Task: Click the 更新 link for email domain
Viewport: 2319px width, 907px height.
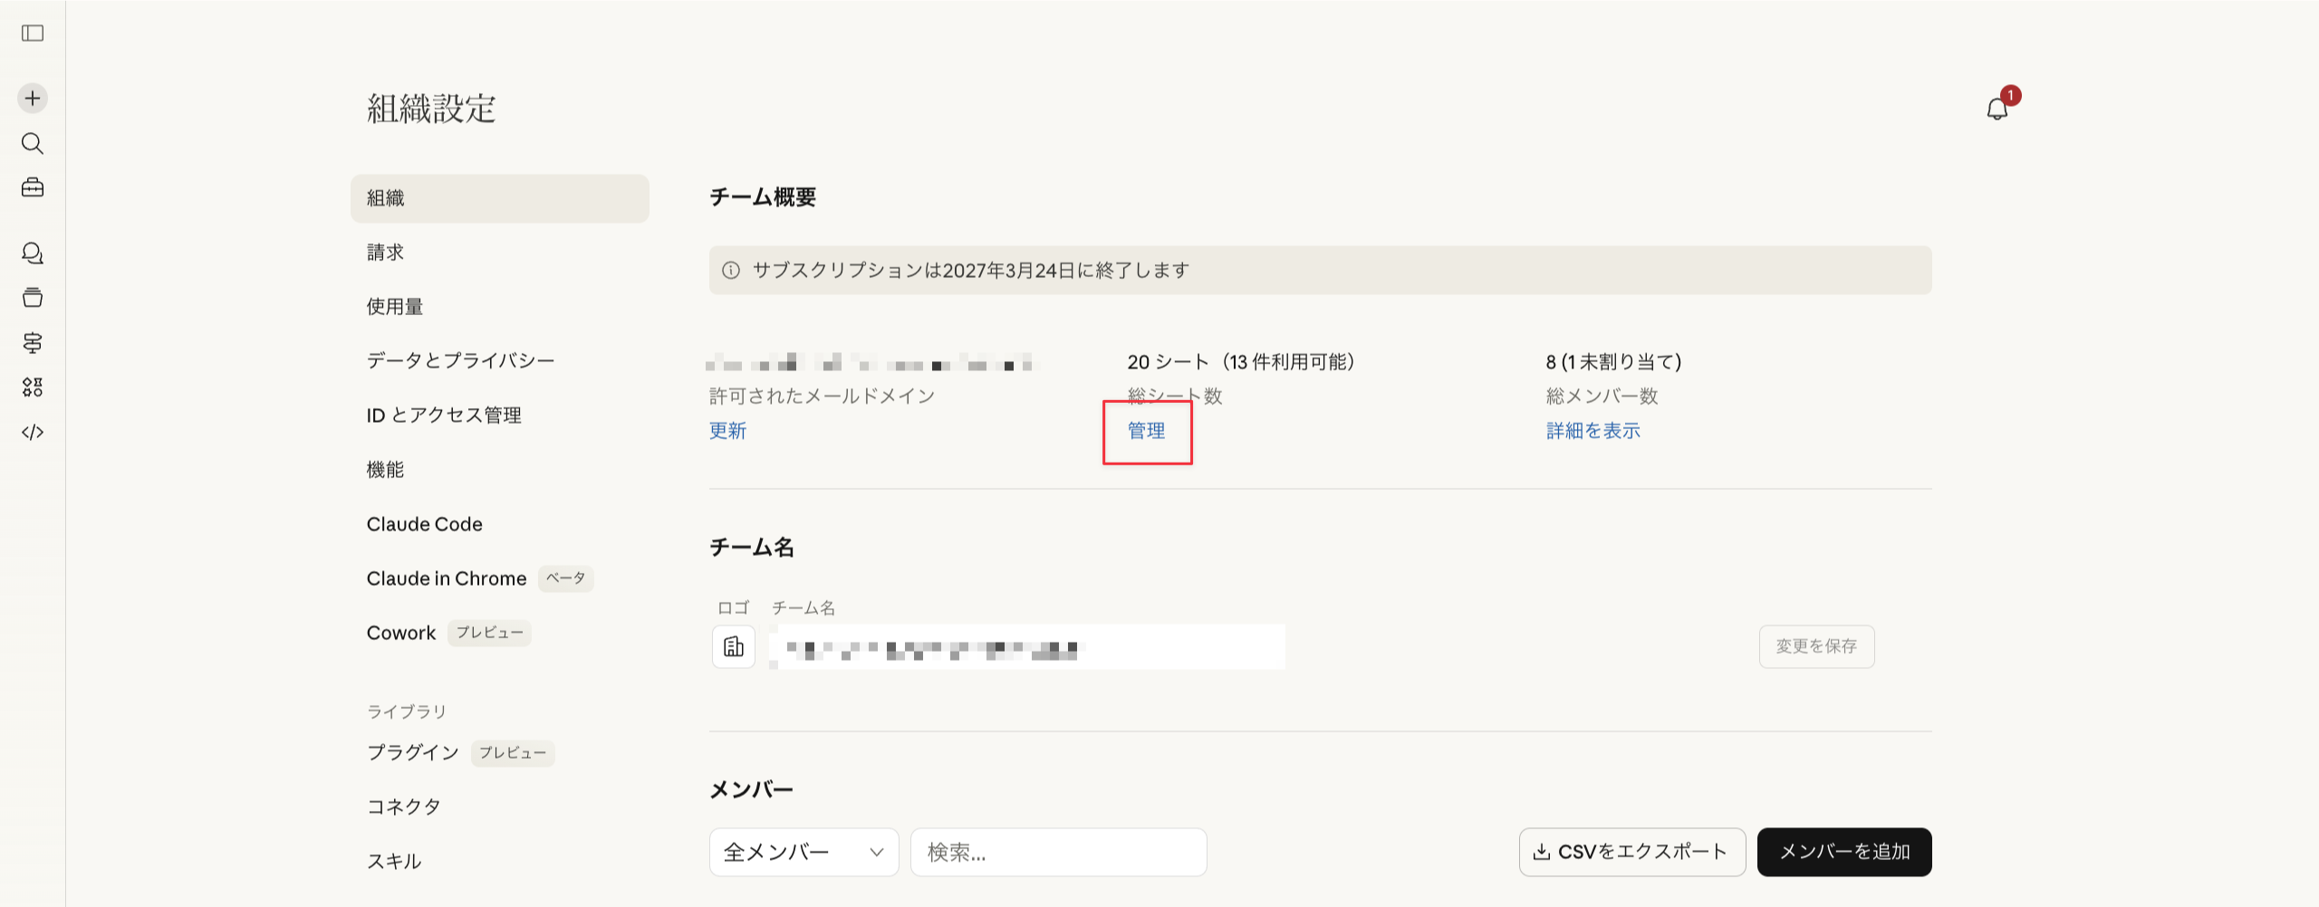Action: pyautogui.click(x=727, y=431)
